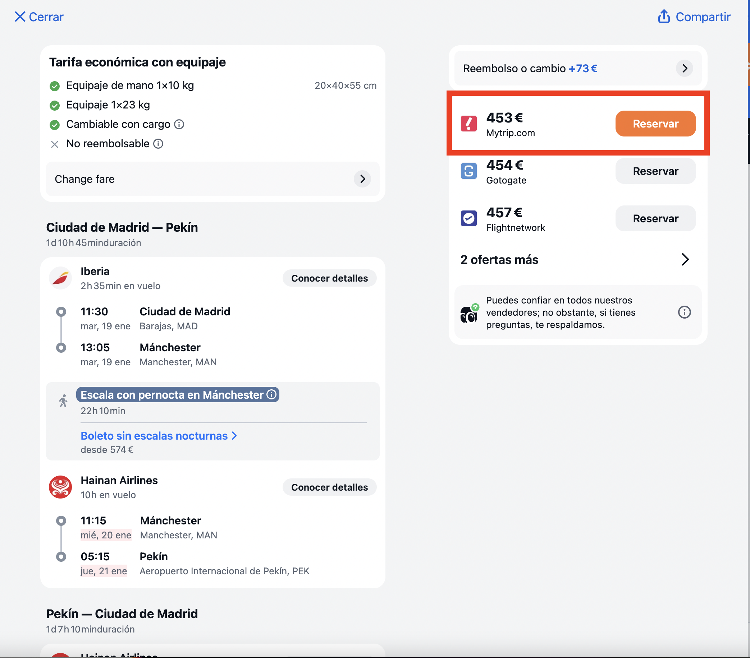This screenshot has height=658, width=750.
Task: Click the Mytrip.com logo icon
Action: coord(468,124)
